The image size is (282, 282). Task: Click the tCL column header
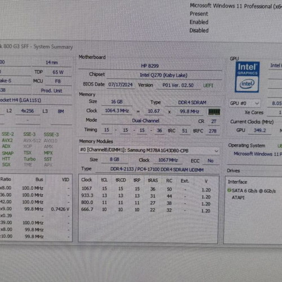coord(104,180)
